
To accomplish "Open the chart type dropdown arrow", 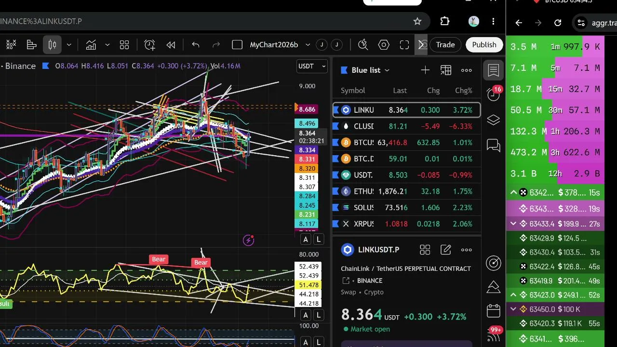I will (69, 45).
